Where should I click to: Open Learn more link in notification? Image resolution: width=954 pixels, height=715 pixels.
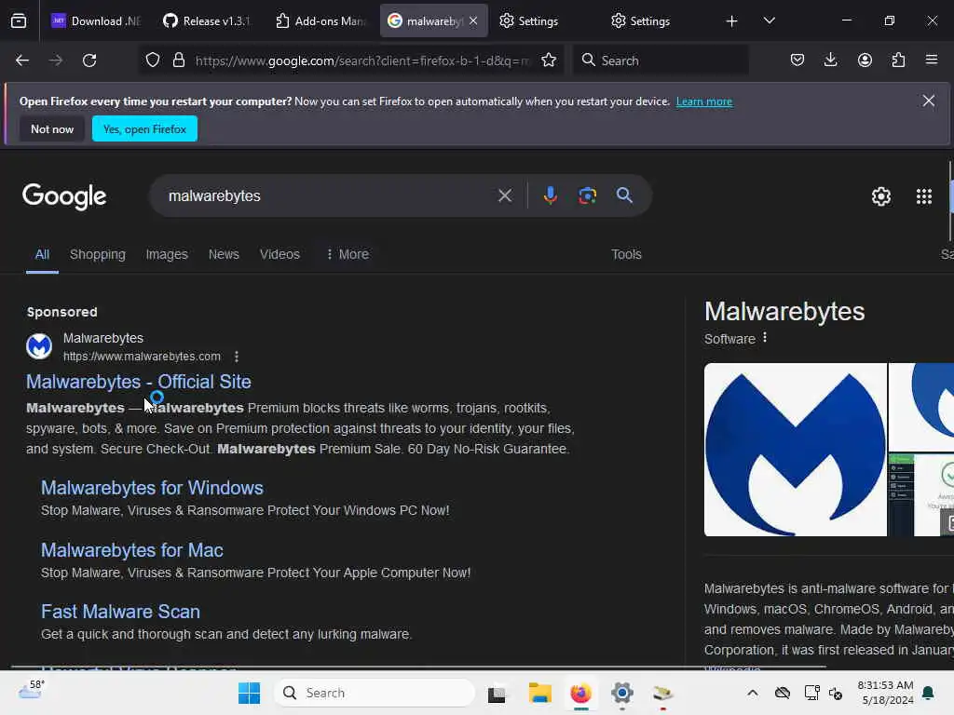click(x=704, y=101)
